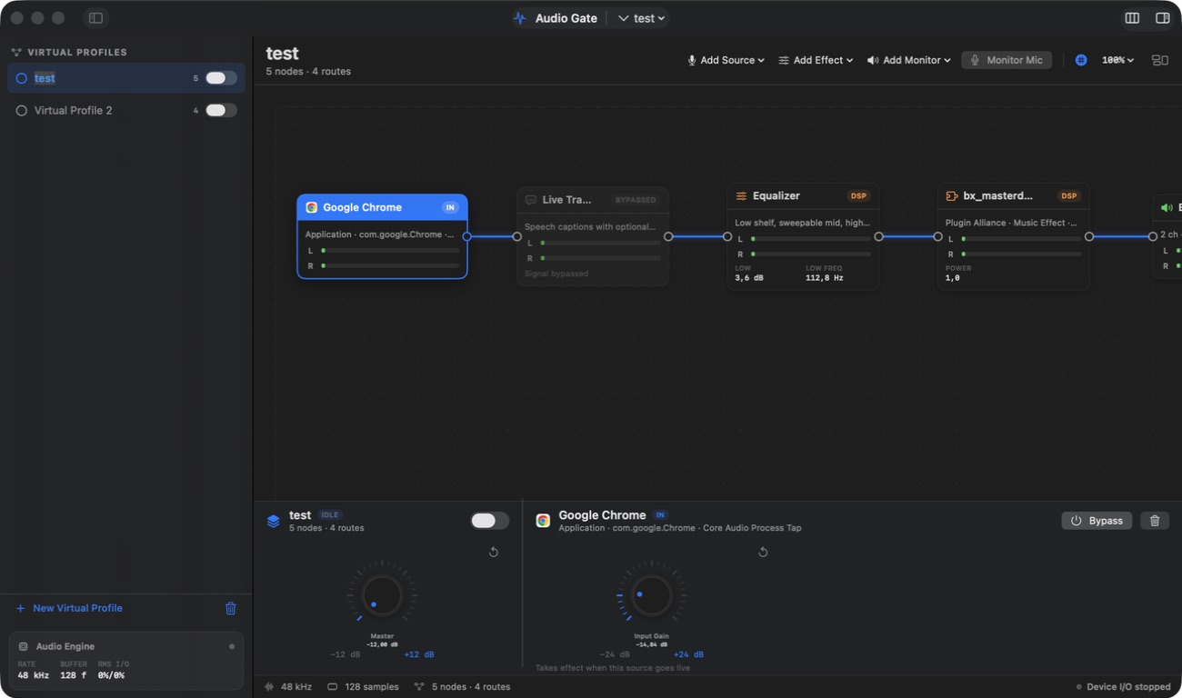
Task: Create a New Virtual Profile
Action: (69, 608)
